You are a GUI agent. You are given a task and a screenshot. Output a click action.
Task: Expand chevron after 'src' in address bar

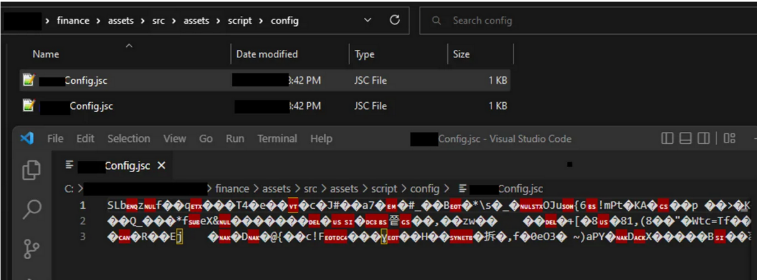175,21
